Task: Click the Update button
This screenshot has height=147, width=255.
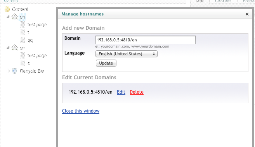Action: [106, 63]
